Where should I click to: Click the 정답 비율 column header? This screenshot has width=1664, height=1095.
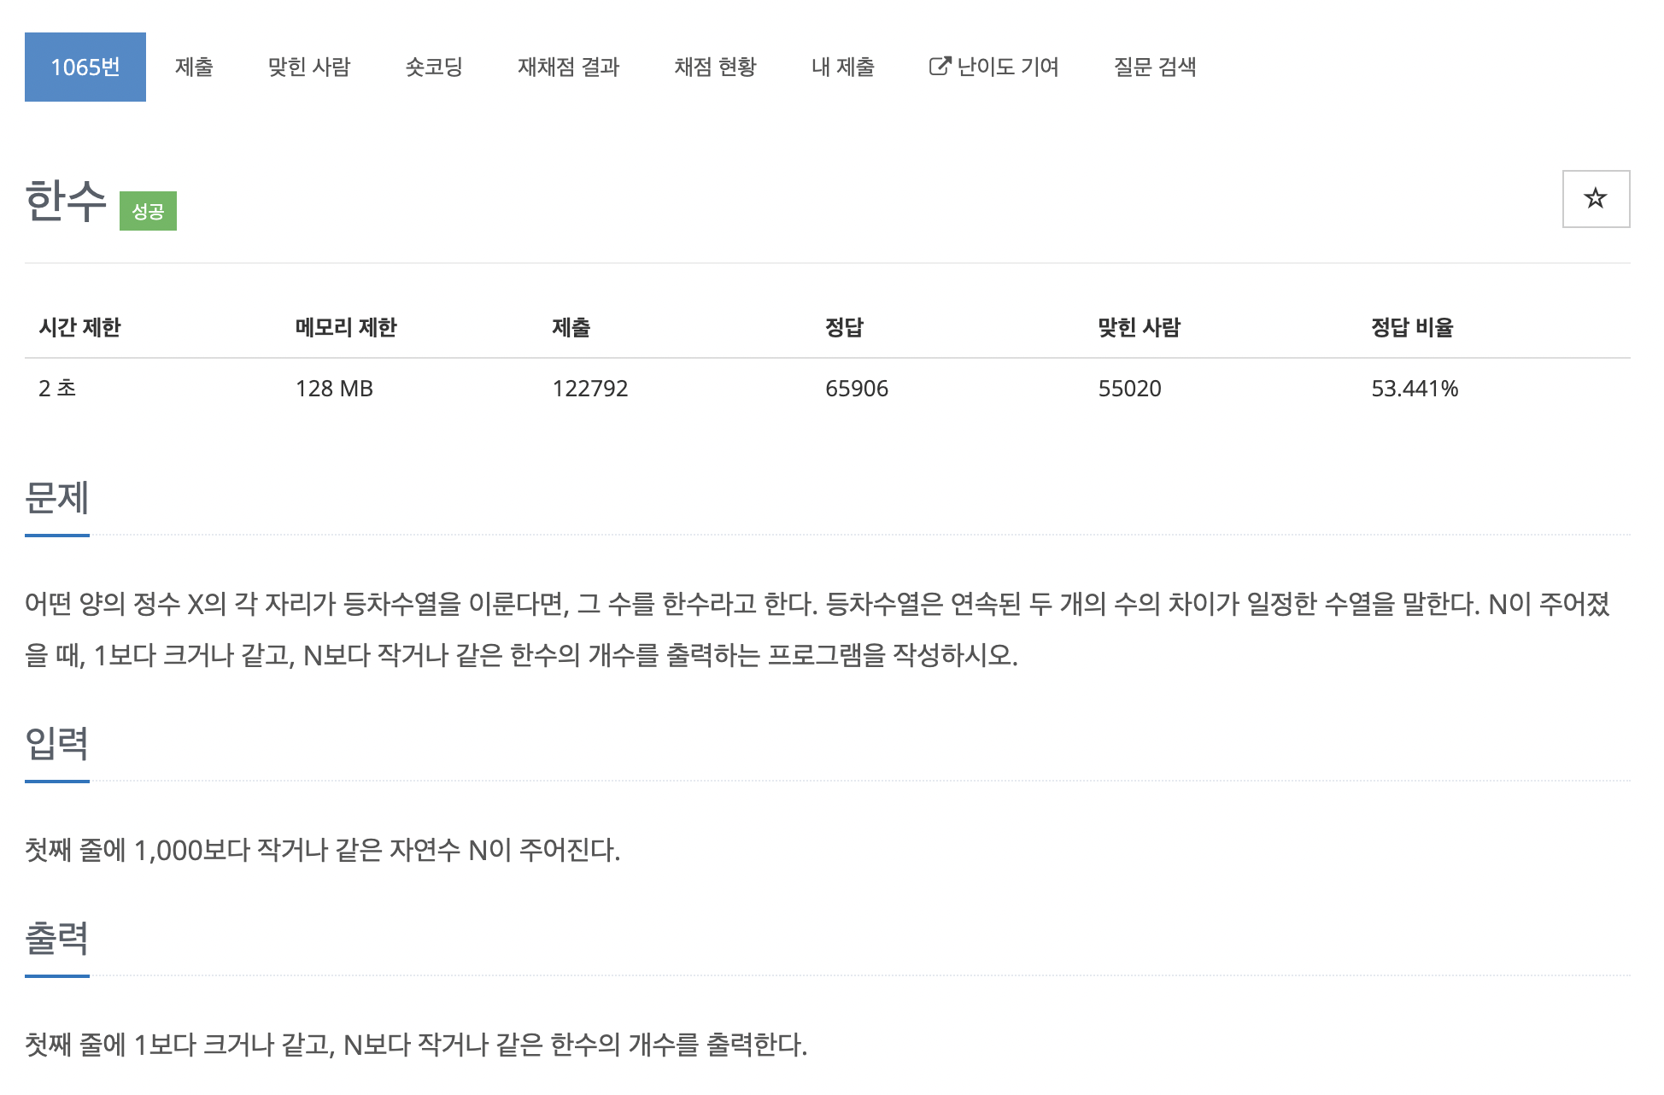pyautogui.click(x=1412, y=327)
